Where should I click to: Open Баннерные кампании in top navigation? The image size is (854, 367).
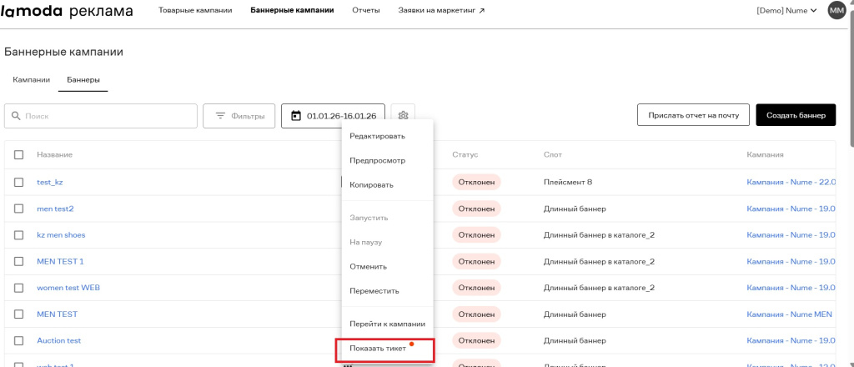(292, 10)
